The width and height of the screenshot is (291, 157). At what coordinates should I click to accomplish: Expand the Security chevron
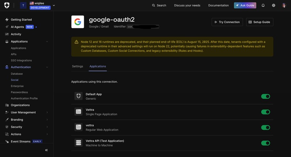47,127
